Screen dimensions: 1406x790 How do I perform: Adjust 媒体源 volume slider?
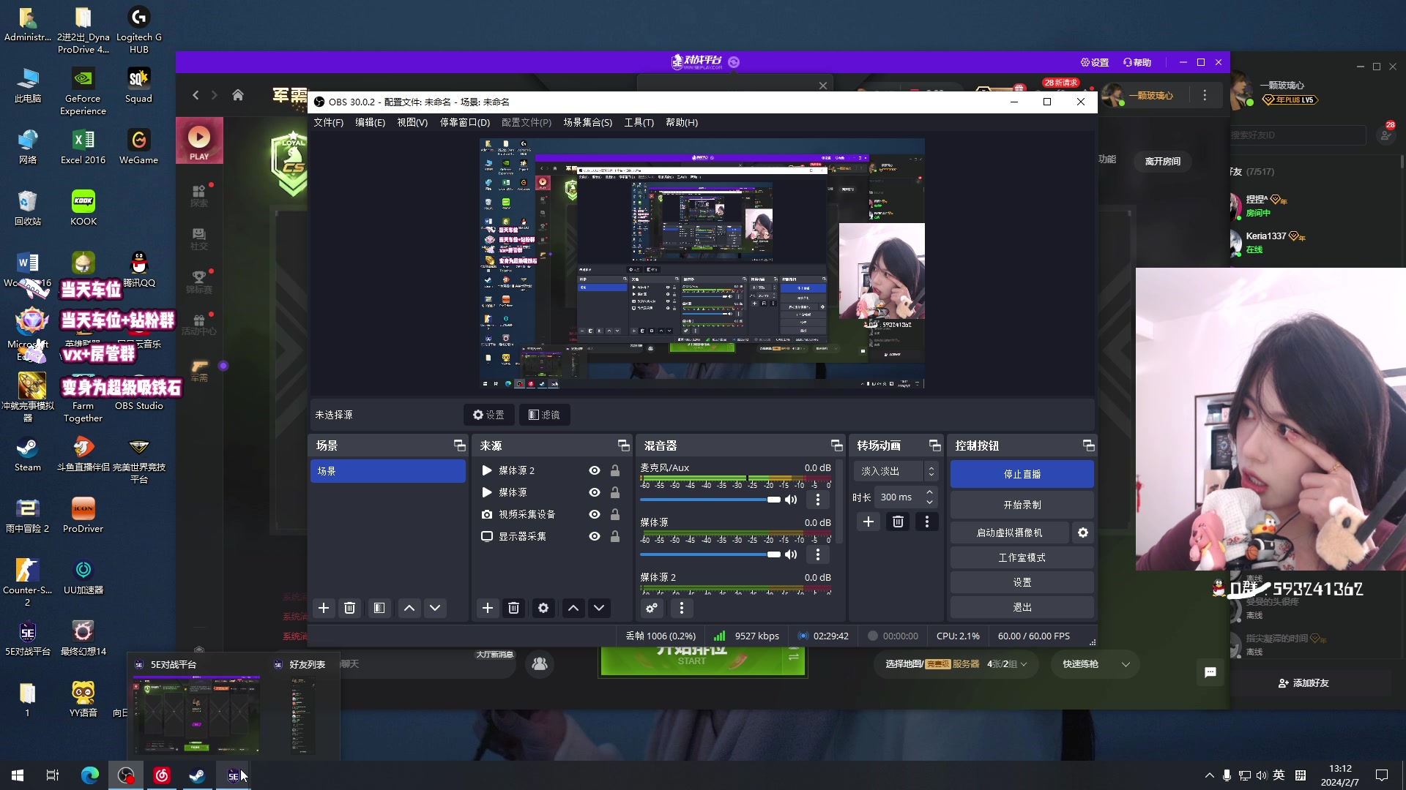[710, 554]
